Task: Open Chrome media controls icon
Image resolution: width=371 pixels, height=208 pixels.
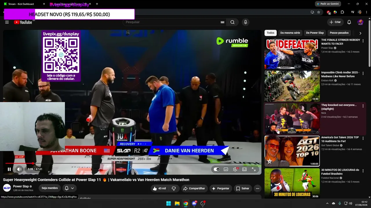Action: (352, 12)
